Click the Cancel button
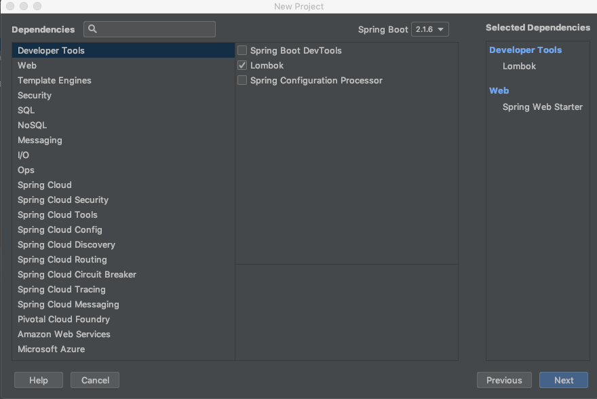597x399 pixels. click(x=94, y=380)
